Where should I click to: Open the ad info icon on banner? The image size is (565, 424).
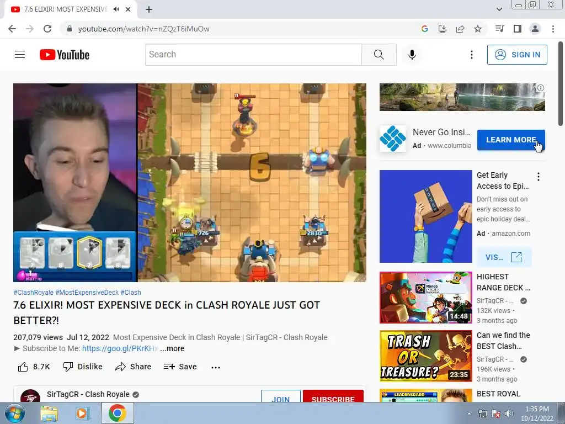pos(541,88)
